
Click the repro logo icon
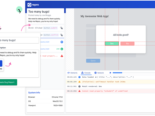(29, 5)
